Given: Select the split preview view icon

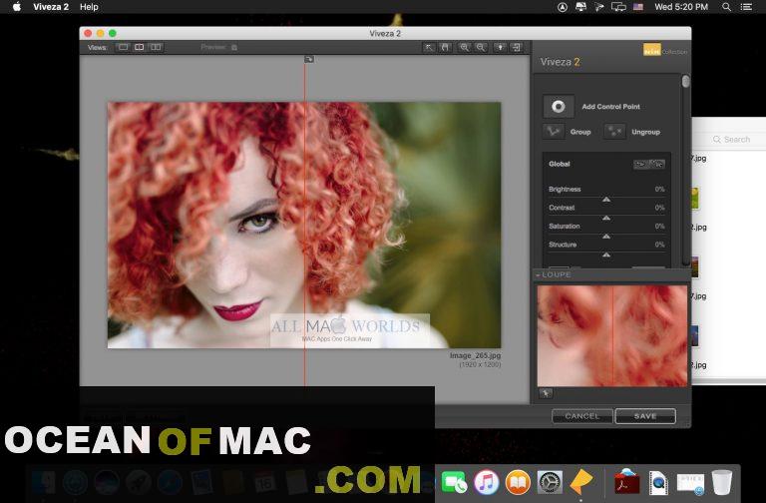Looking at the screenshot, I should tap(140, 47).
